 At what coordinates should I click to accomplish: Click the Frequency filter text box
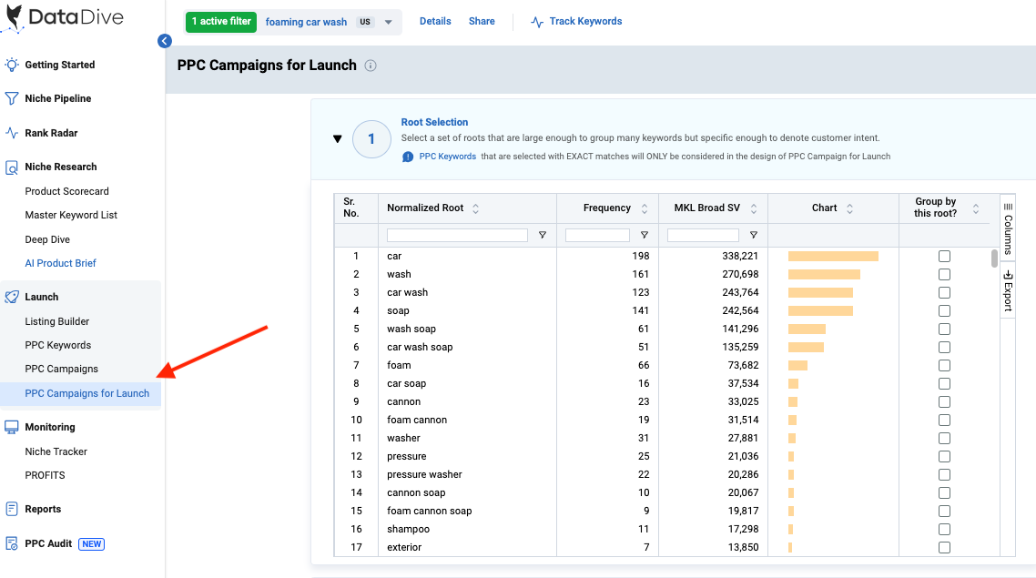pyautogui.click(x=598, y=235)
